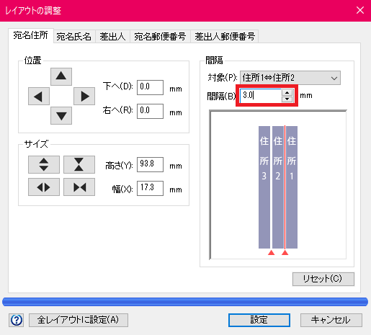This screenshot has width=371, height=335.
Task: Increase width with the horizontal expand icon
Action: click(x=44, y=187)
